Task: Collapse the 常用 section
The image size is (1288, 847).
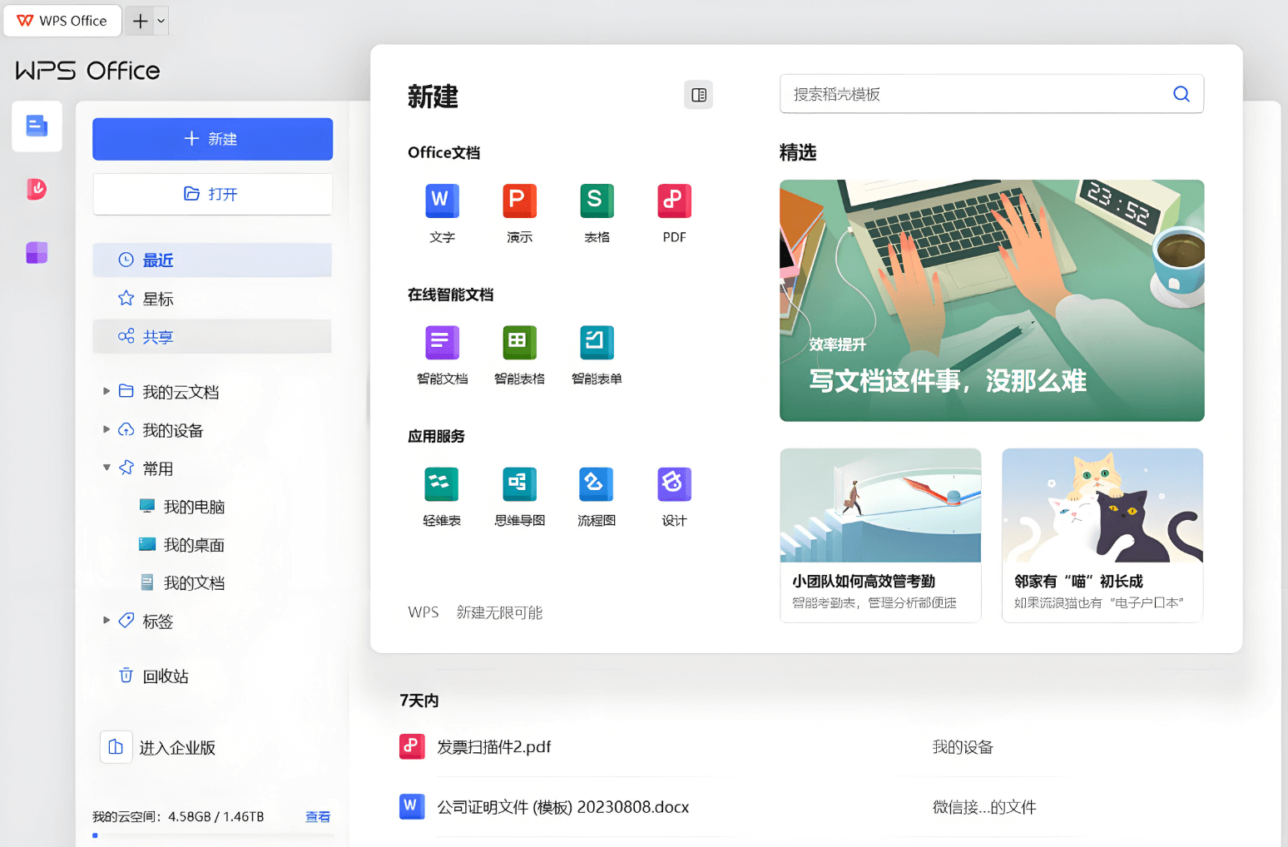Action: (x=107, y=468)
